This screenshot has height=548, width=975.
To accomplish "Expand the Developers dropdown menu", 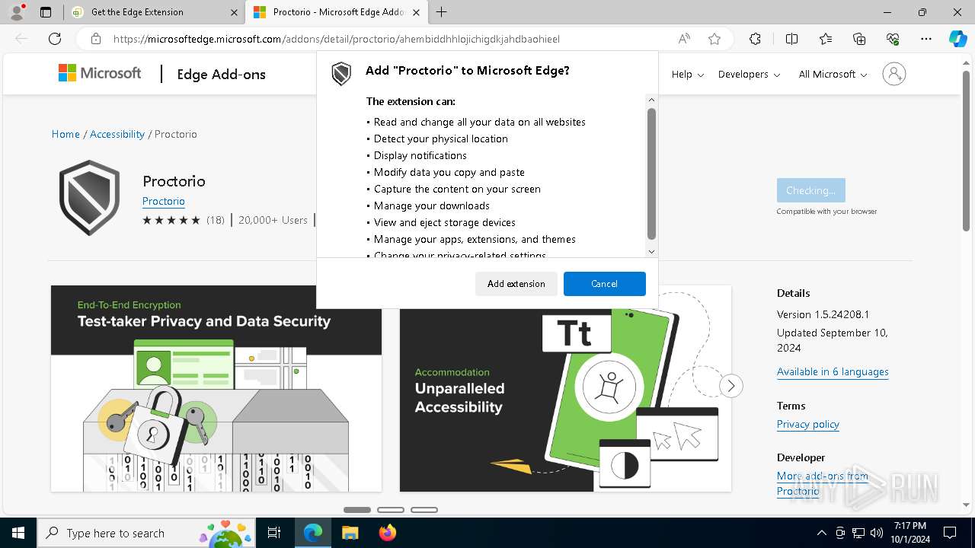I will tap(749, 74).
